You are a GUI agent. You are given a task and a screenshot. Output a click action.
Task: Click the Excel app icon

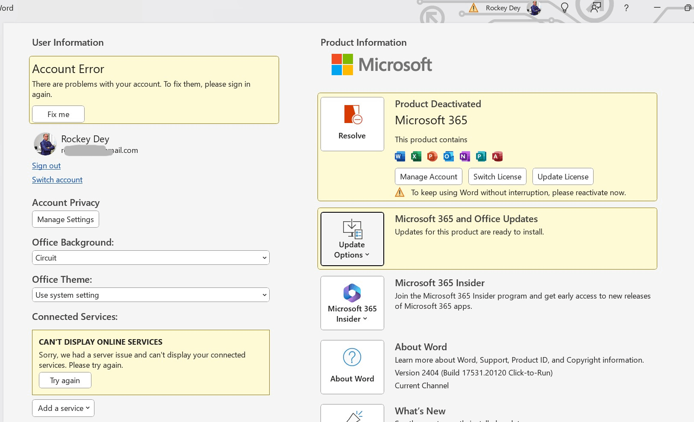pos(416,156)
